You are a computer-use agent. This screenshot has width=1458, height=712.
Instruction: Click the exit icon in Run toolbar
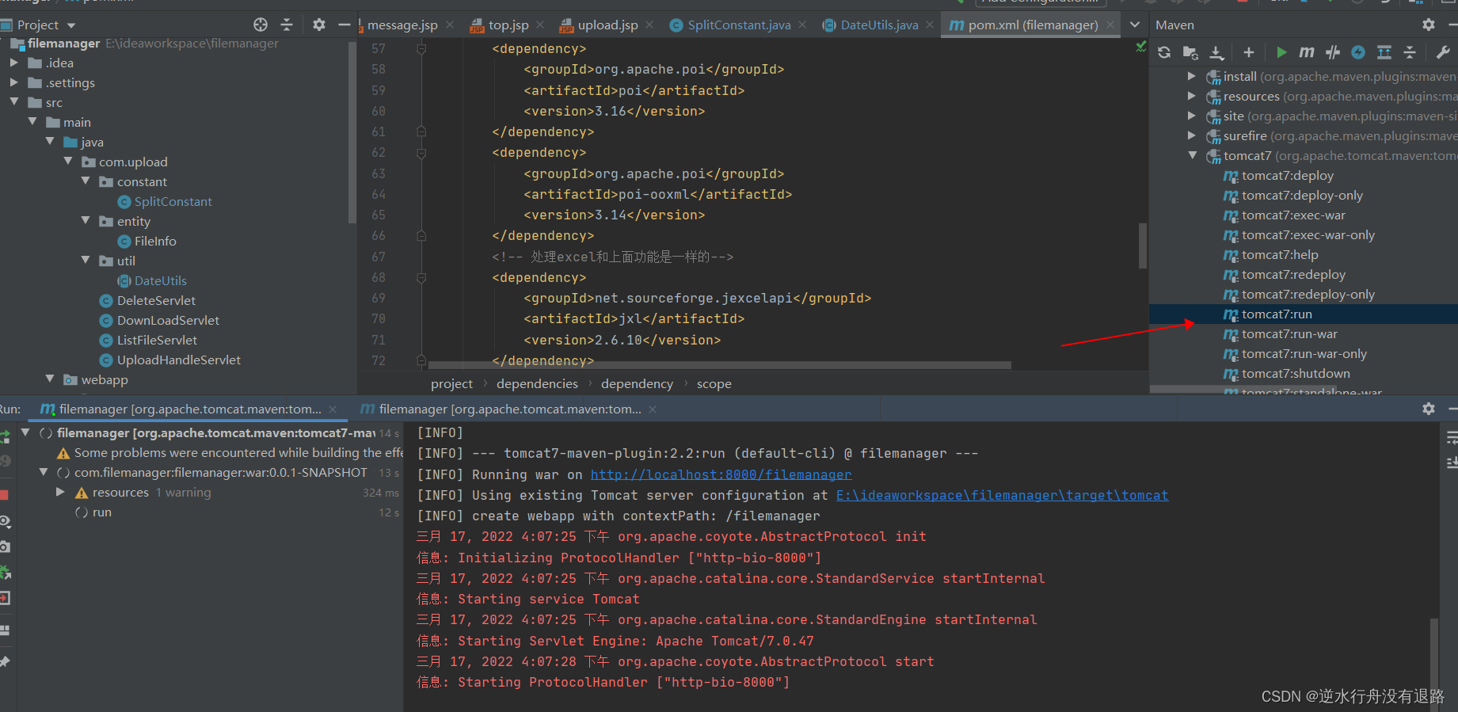[5, 598]
